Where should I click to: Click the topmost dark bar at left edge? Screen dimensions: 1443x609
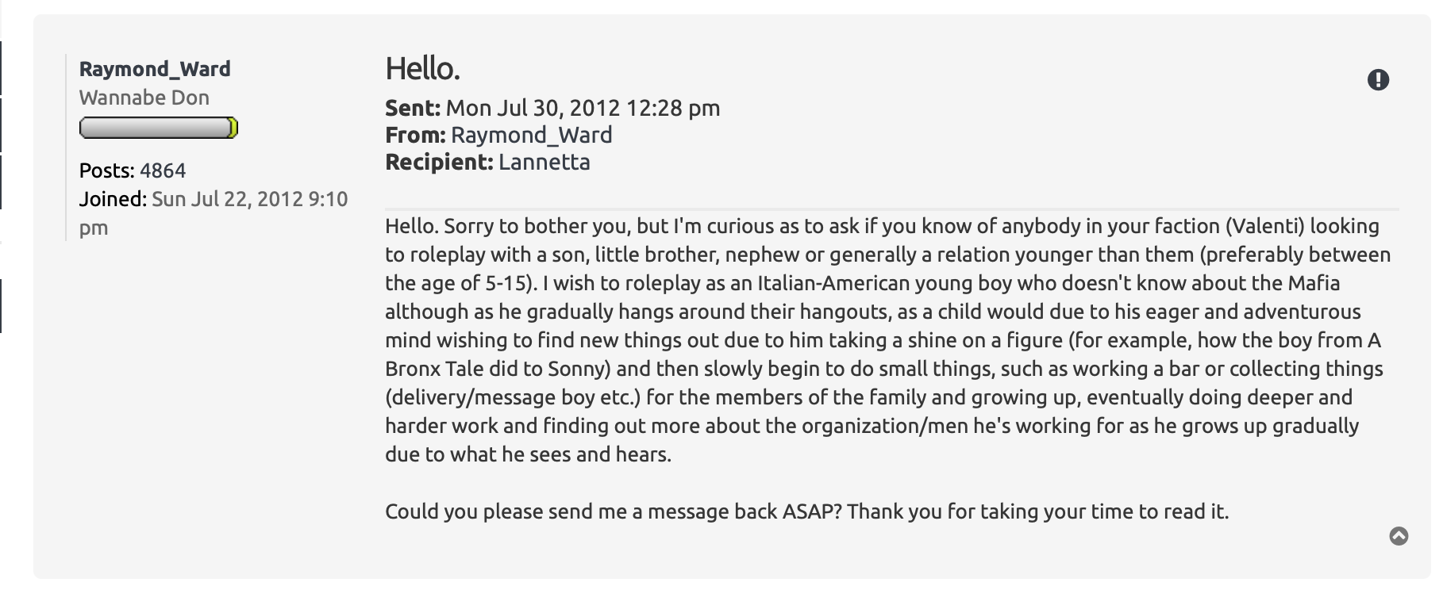click(1, 67)
